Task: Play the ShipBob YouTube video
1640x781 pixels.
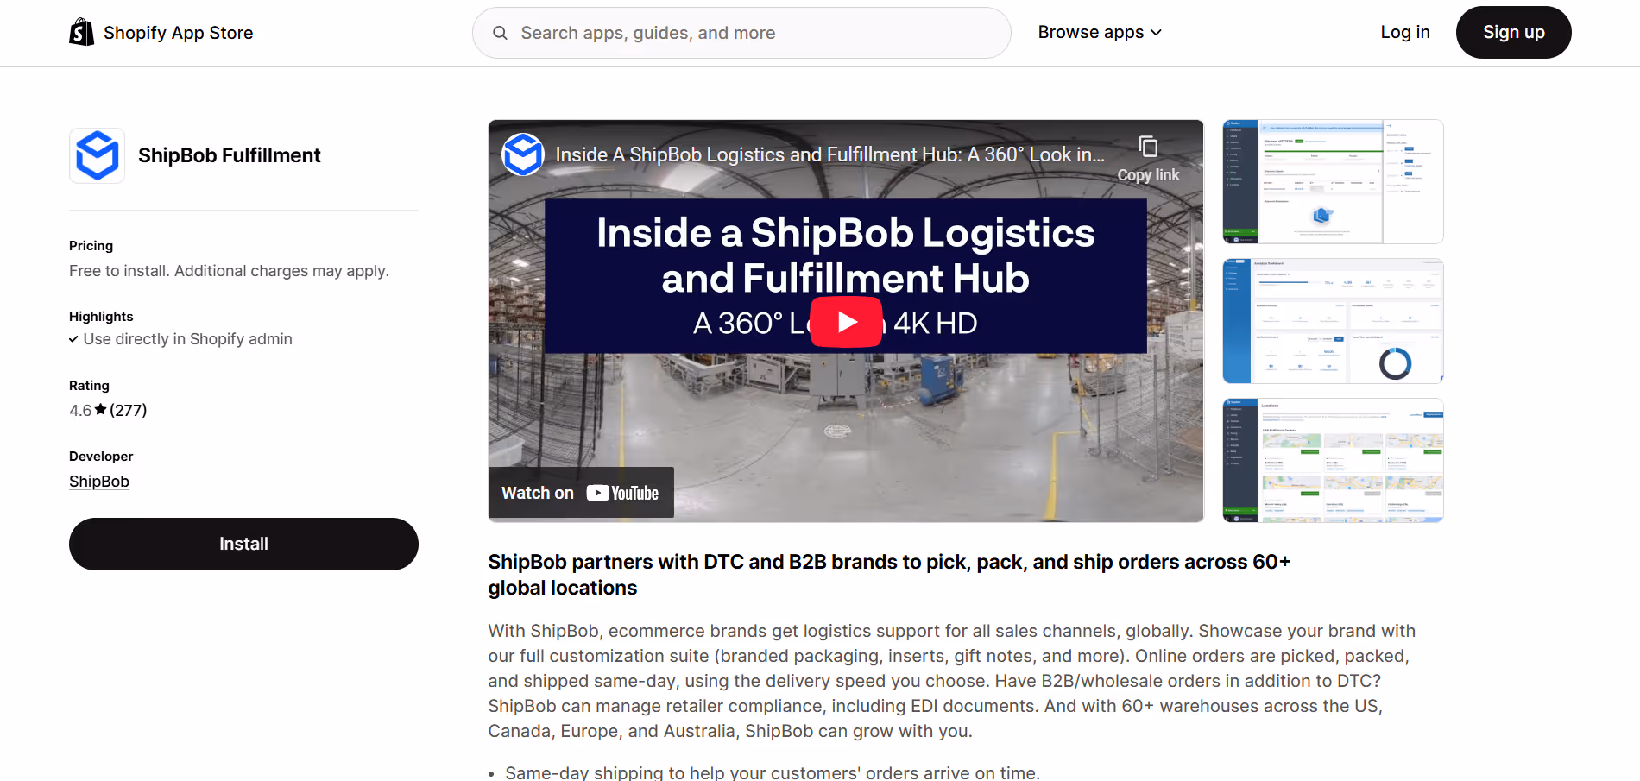Action: tap(846, 322)
